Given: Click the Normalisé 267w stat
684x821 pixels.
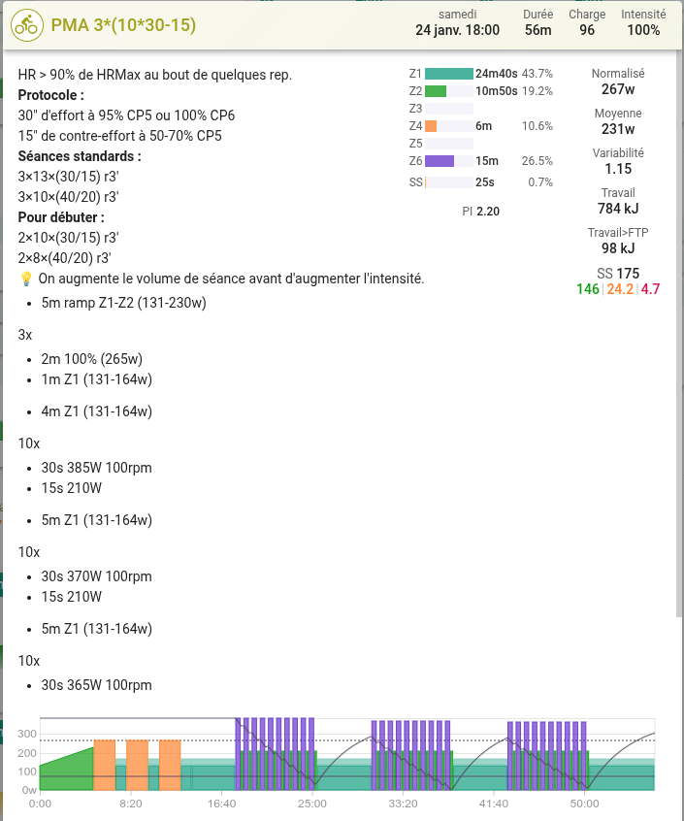Looking at the screenshot, I should (x=618, y=89).
